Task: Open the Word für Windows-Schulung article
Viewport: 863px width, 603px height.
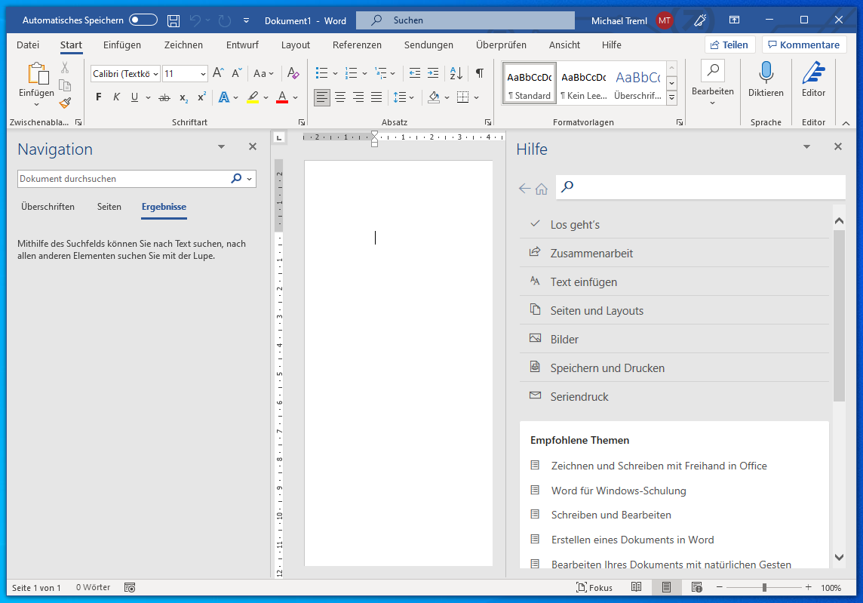Action: click(x=619, y=491)
